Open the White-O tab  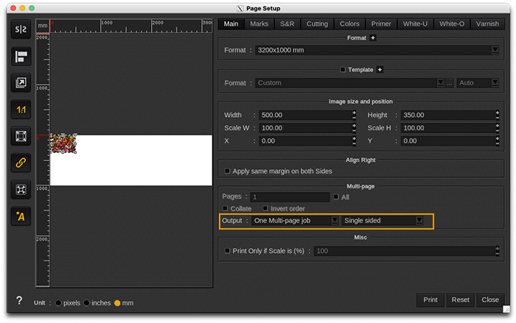(452, 24)
